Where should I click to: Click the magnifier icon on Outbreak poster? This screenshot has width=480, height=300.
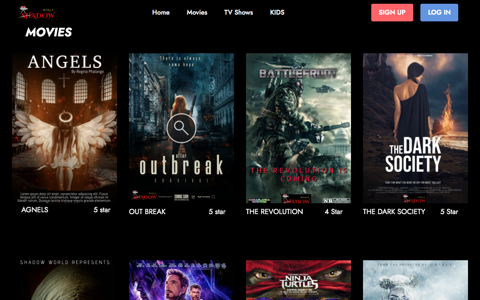[x=181, y=128]
